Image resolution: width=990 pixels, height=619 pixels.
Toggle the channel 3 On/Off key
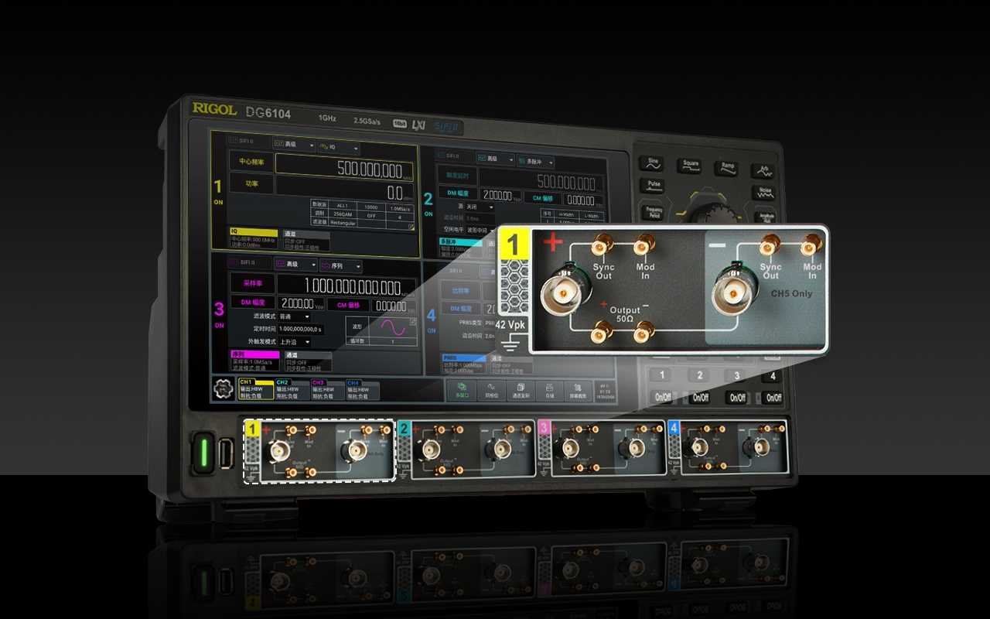click(x=738, y=398)
